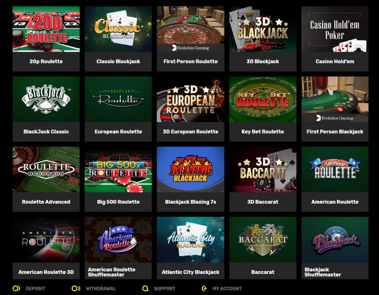Click the Withdrawal icon in bottom bar

pyautogui.click(x=76, y=288)
